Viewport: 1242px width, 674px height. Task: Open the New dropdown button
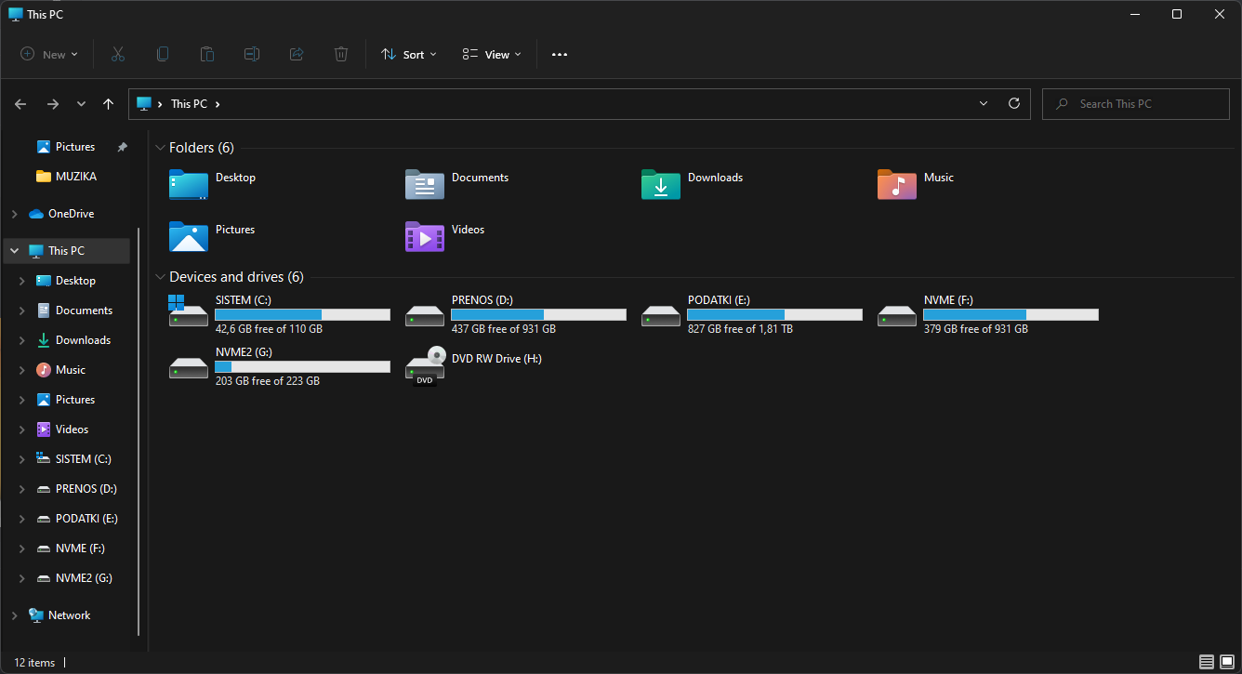click(49, 55)
